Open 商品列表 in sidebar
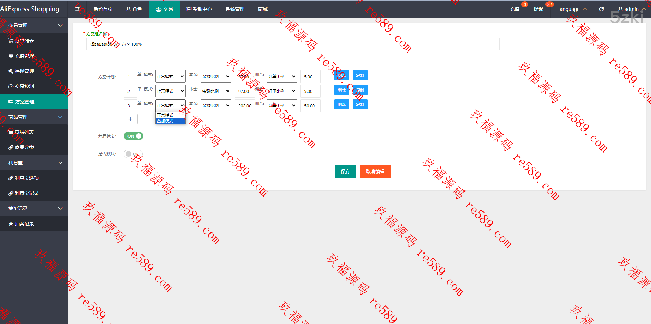 point(24,132)
